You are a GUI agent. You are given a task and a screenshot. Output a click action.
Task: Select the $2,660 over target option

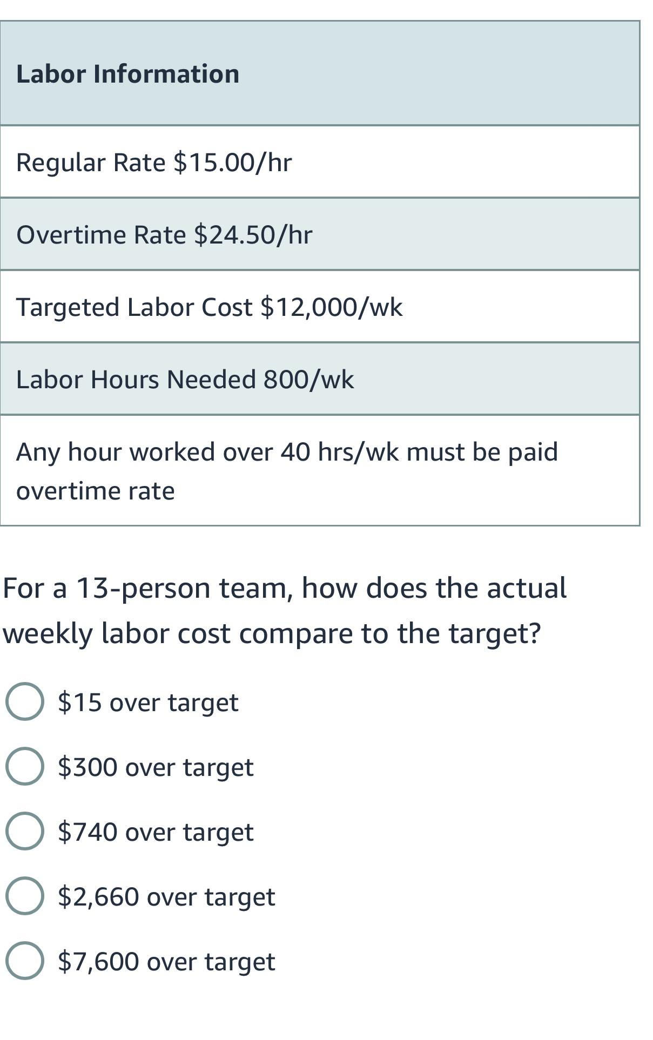[x=24, y=895]
